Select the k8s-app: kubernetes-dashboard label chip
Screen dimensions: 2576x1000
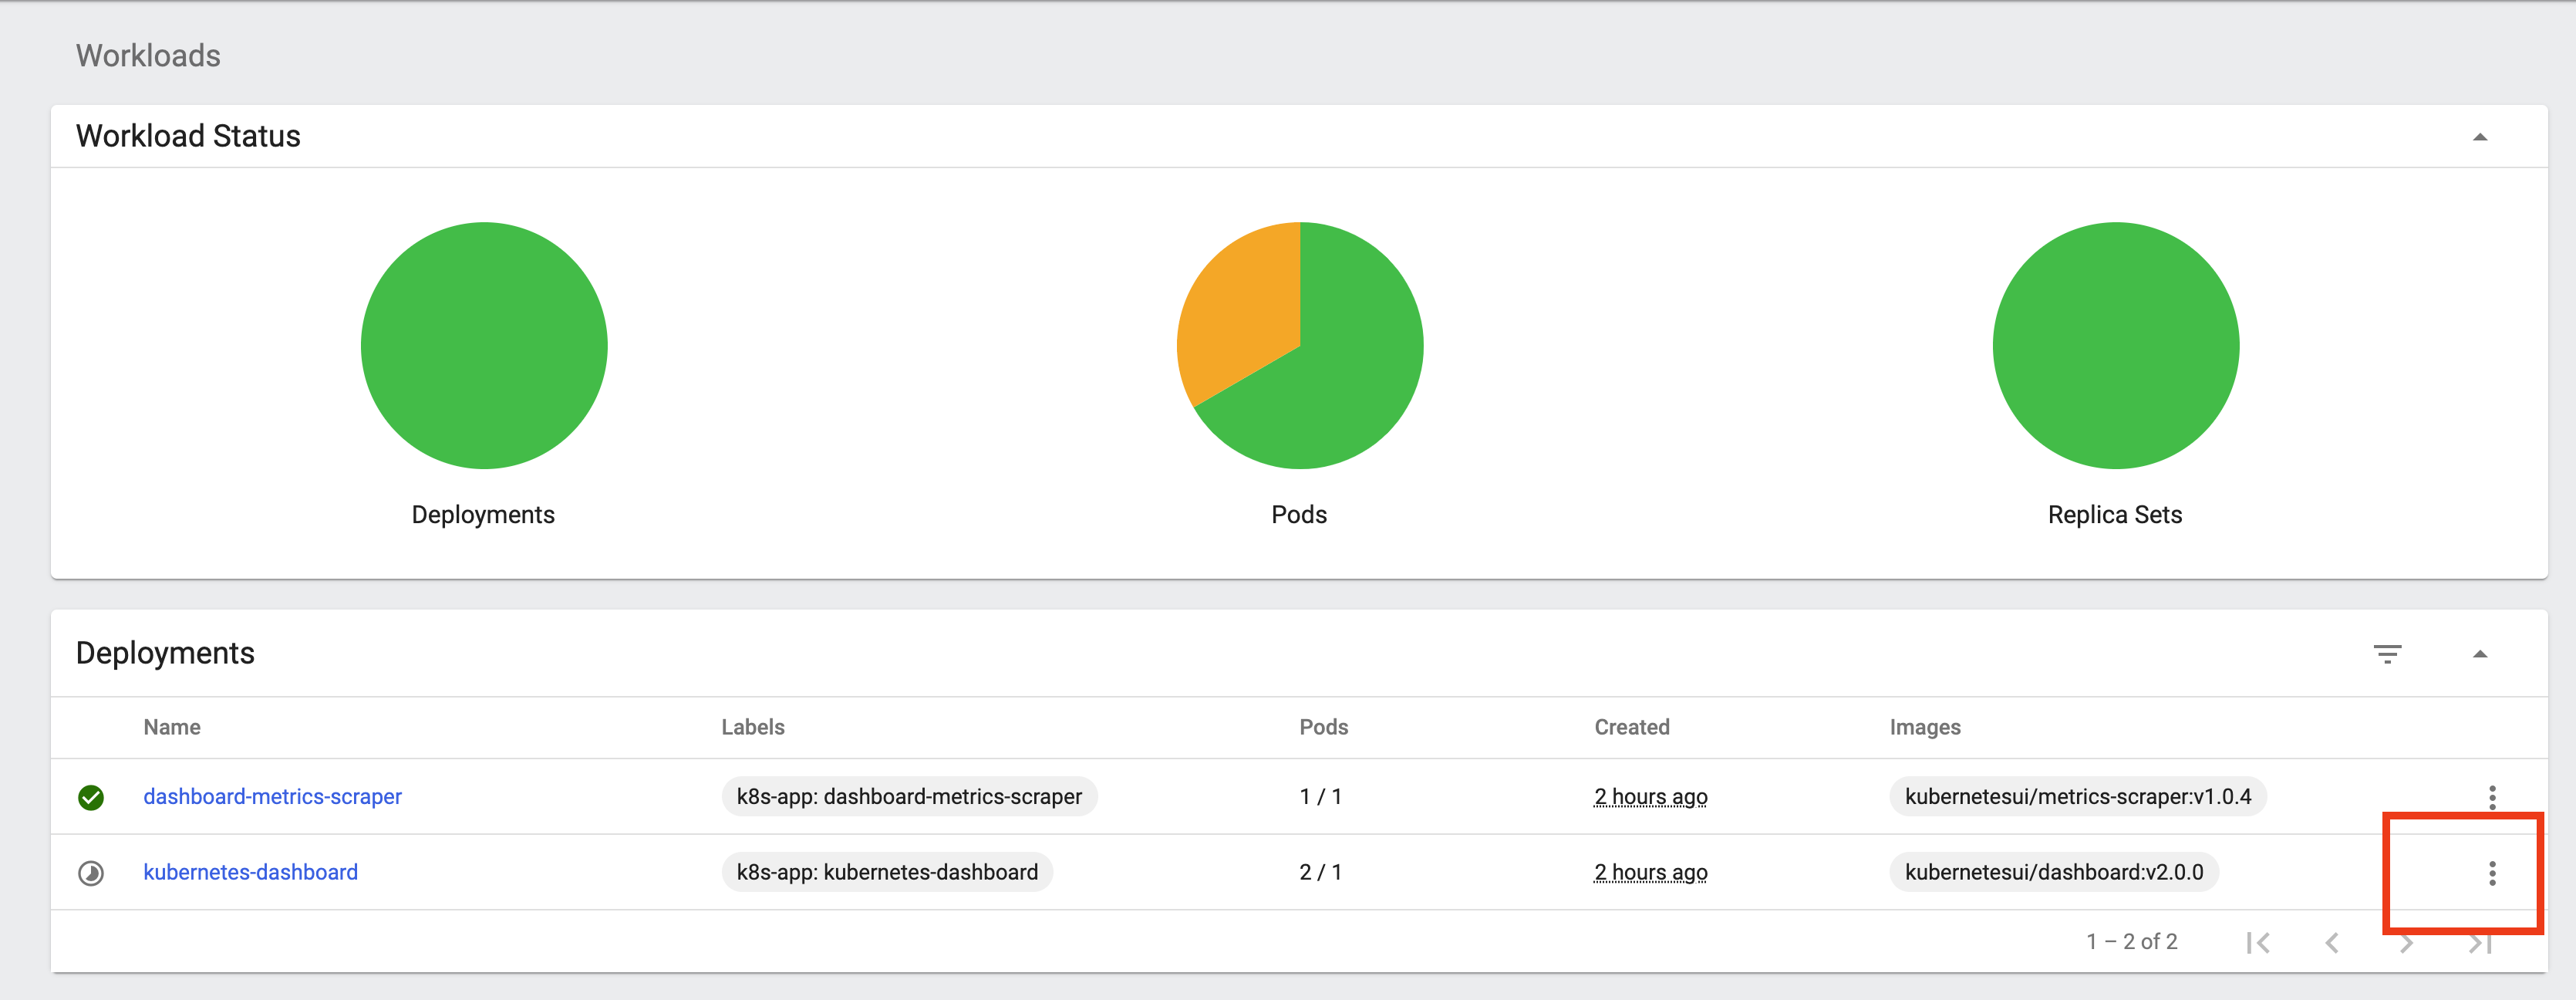(x=886, y=871)
